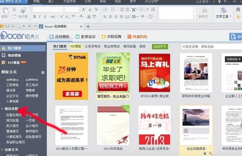242x156 pixels.
Task: Open the 51Talk template thumbnail
Action: (x=71, y=76)
